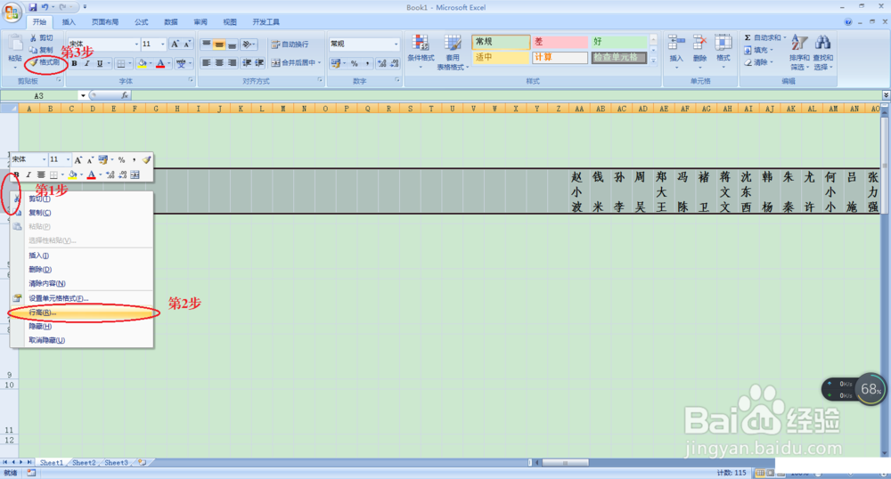
Task: Apply the 差 bad cell style
Action: pos(560,42)
